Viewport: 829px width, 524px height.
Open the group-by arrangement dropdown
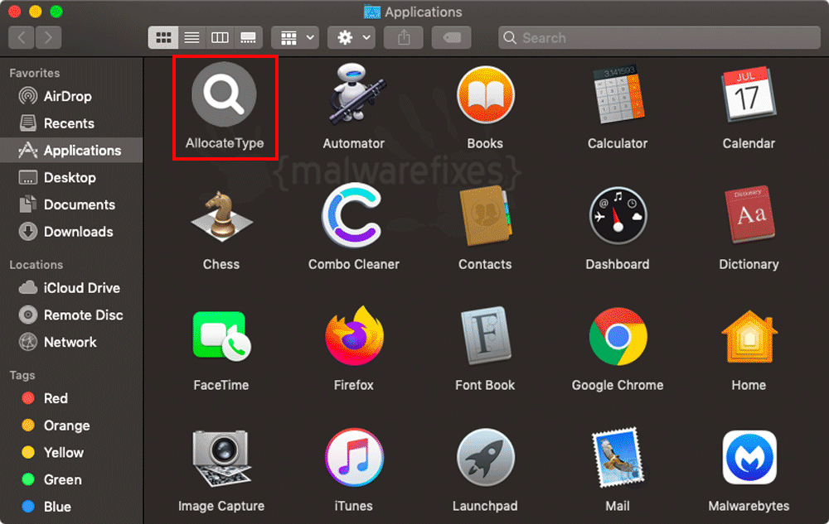[295, 37]
